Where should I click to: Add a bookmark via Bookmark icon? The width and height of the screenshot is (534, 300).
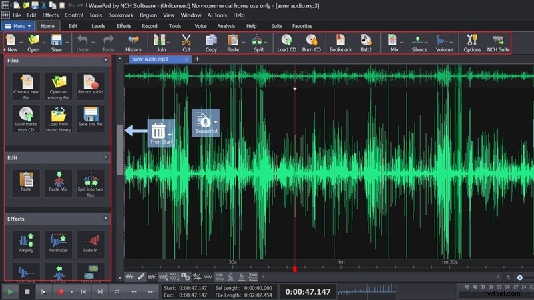[340, 43]
